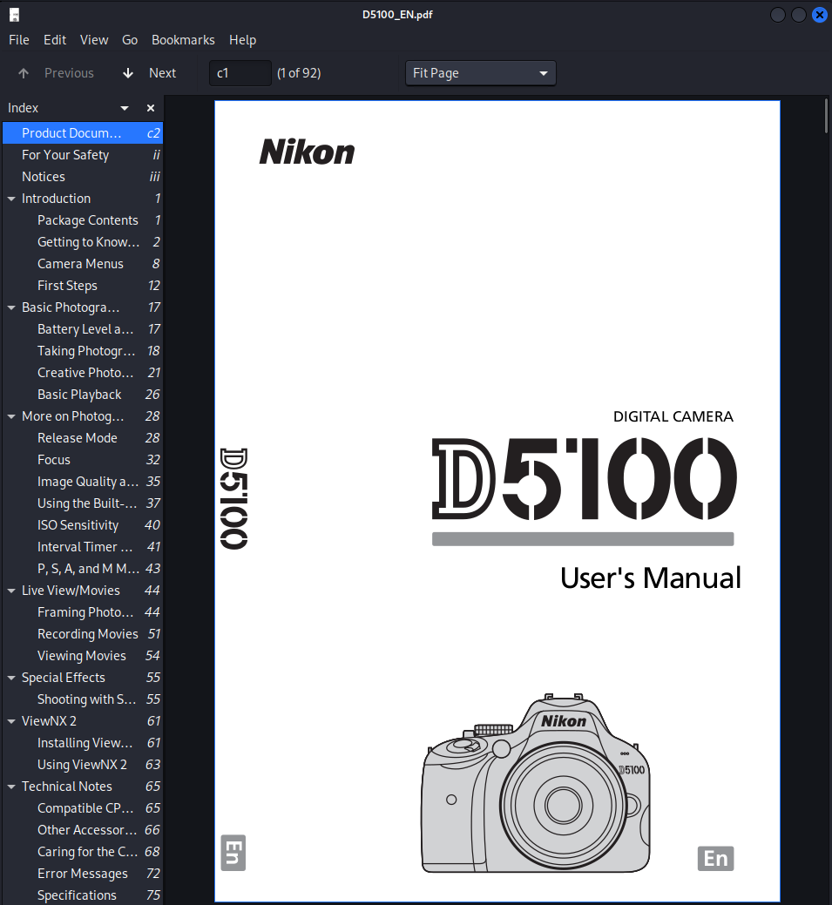Viewport: 832px width, 905px height.
Task: Select Other Accessories index entry
Action: click(x=83, y=830)
